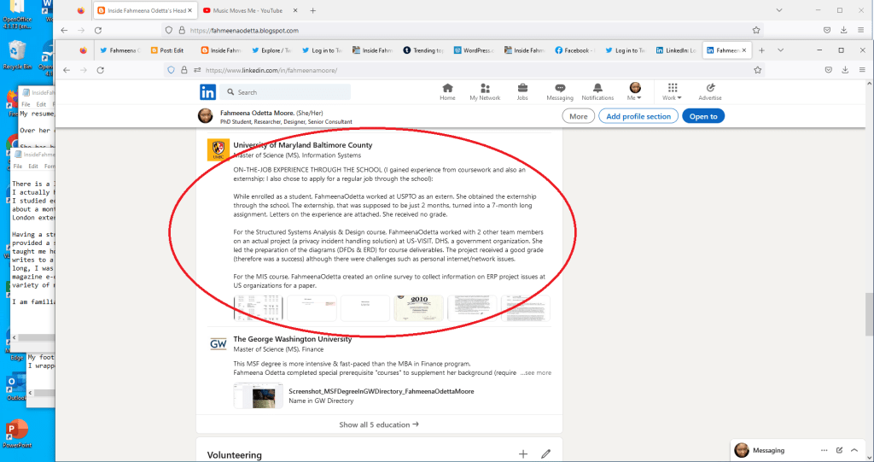Open the Me profile dropdown
This screenshot has width=874, height=462.
tap(635, 91)
